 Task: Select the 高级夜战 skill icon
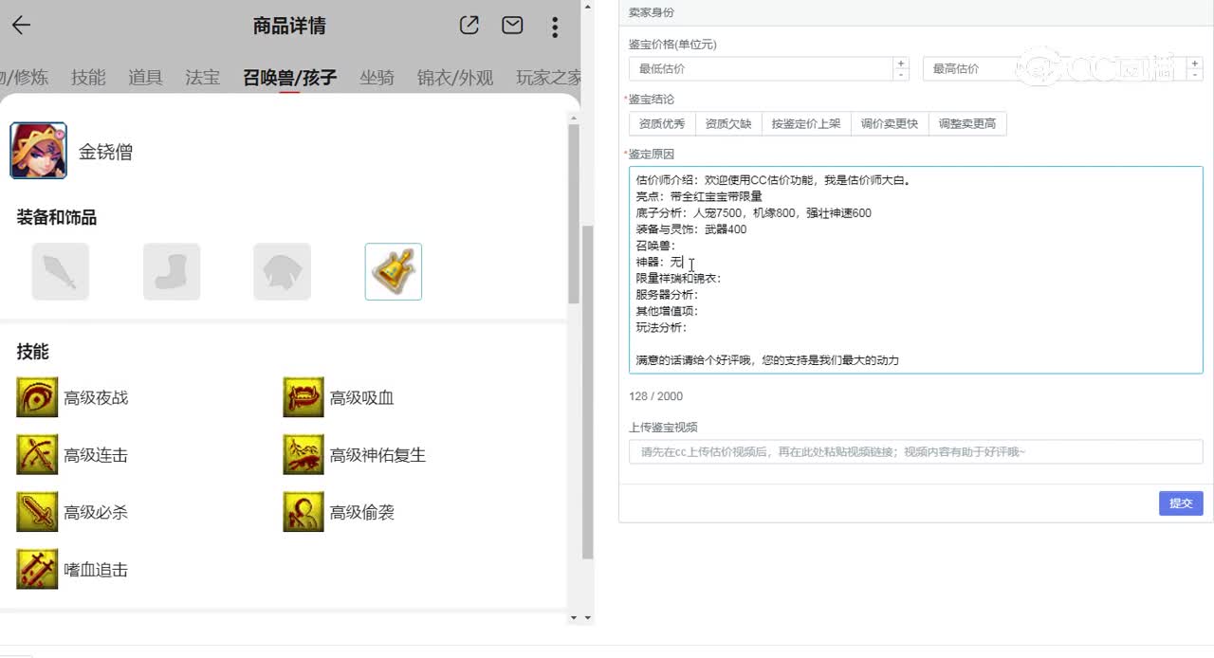(37, 397)
